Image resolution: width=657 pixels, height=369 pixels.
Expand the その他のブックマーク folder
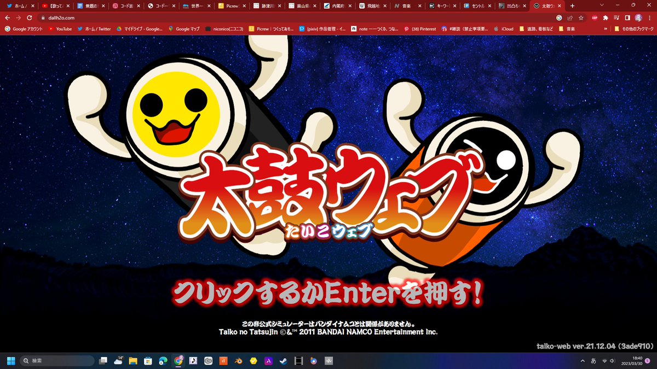pyautogui.click(x=633, y=28)
